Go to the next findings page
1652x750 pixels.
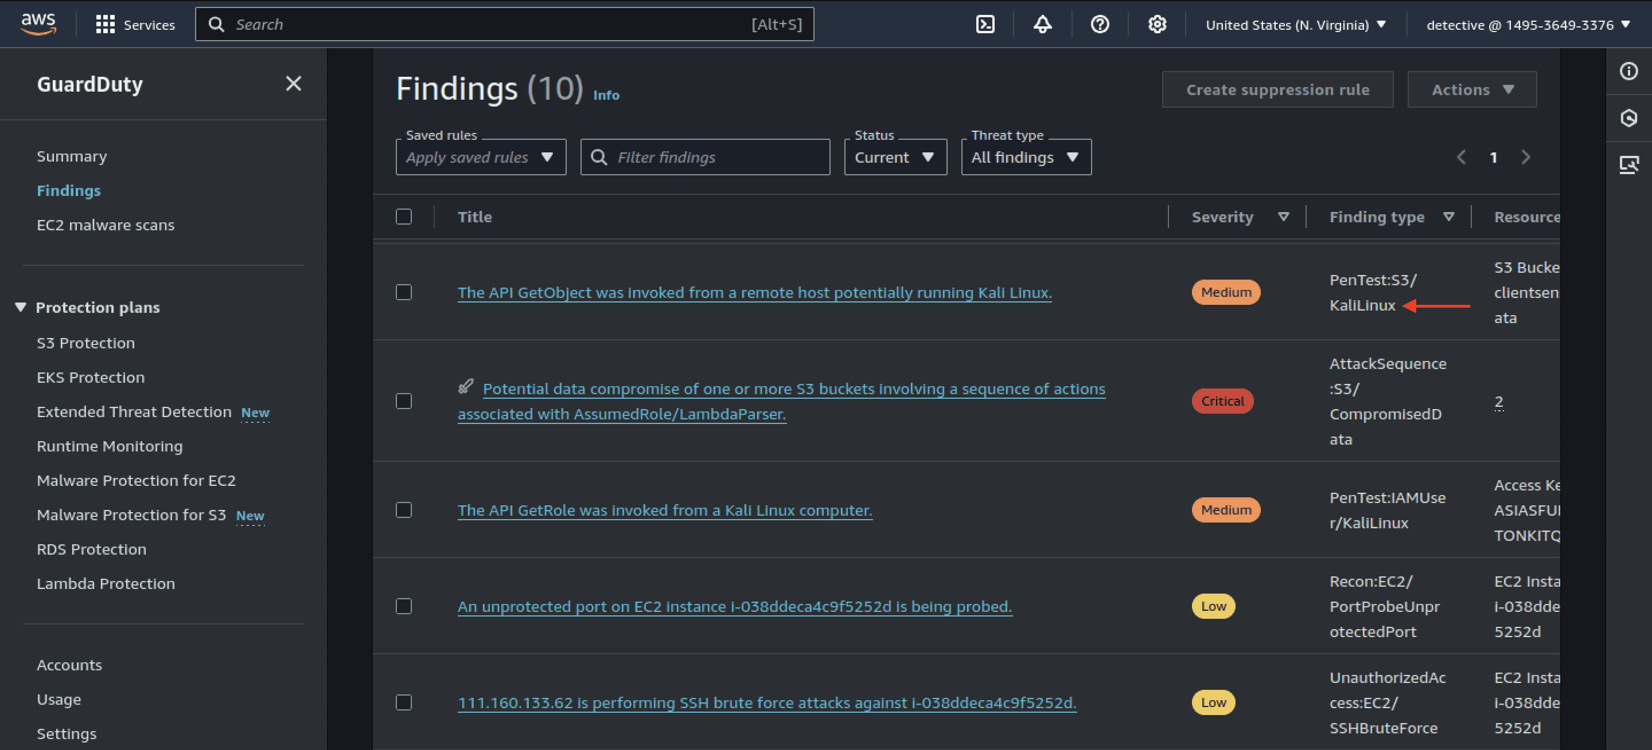(x=1526, y=158)
